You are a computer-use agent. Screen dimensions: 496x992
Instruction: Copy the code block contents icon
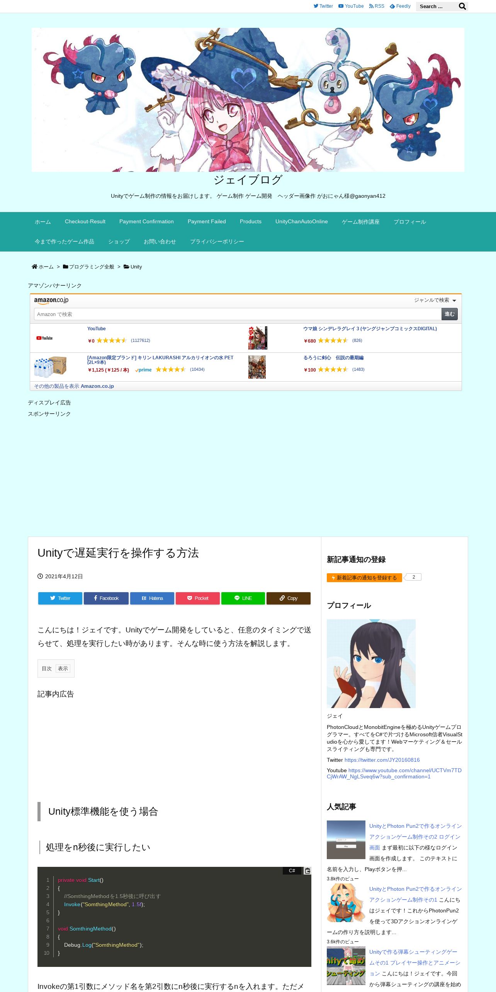click(307, 871)
